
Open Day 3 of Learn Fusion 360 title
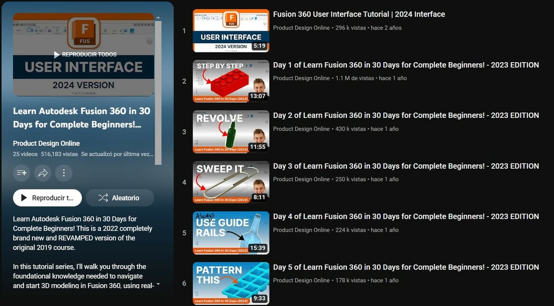[x=406, y=166]
